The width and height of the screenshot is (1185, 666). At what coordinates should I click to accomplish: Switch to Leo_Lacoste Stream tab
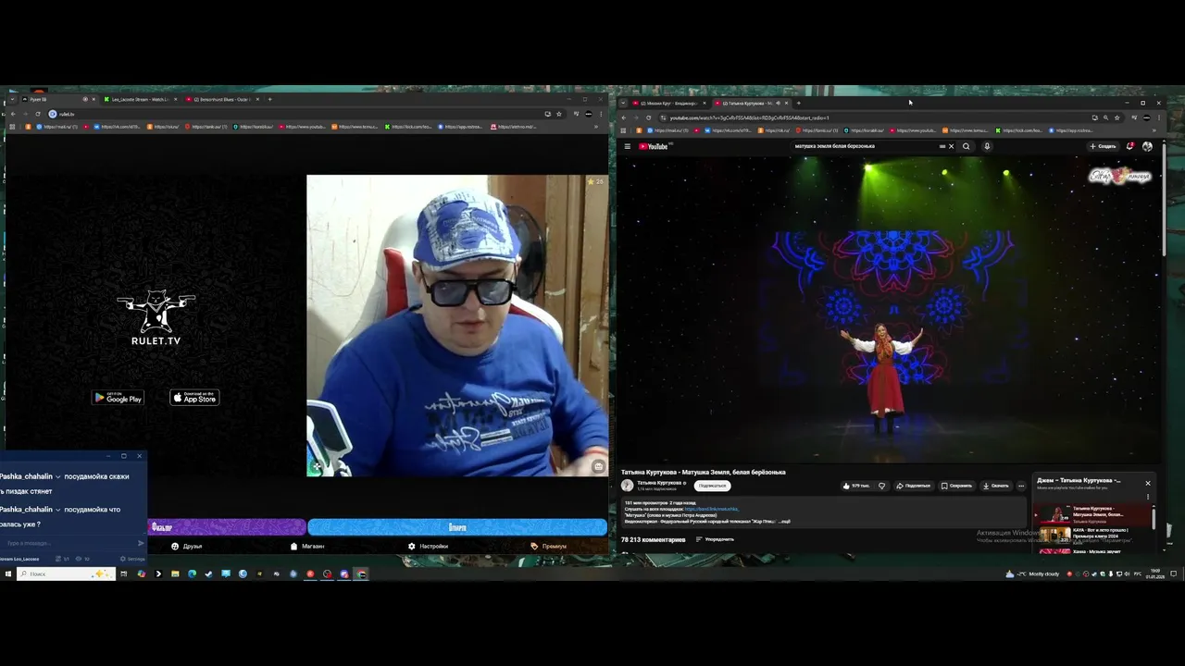[x=140, y=99]
